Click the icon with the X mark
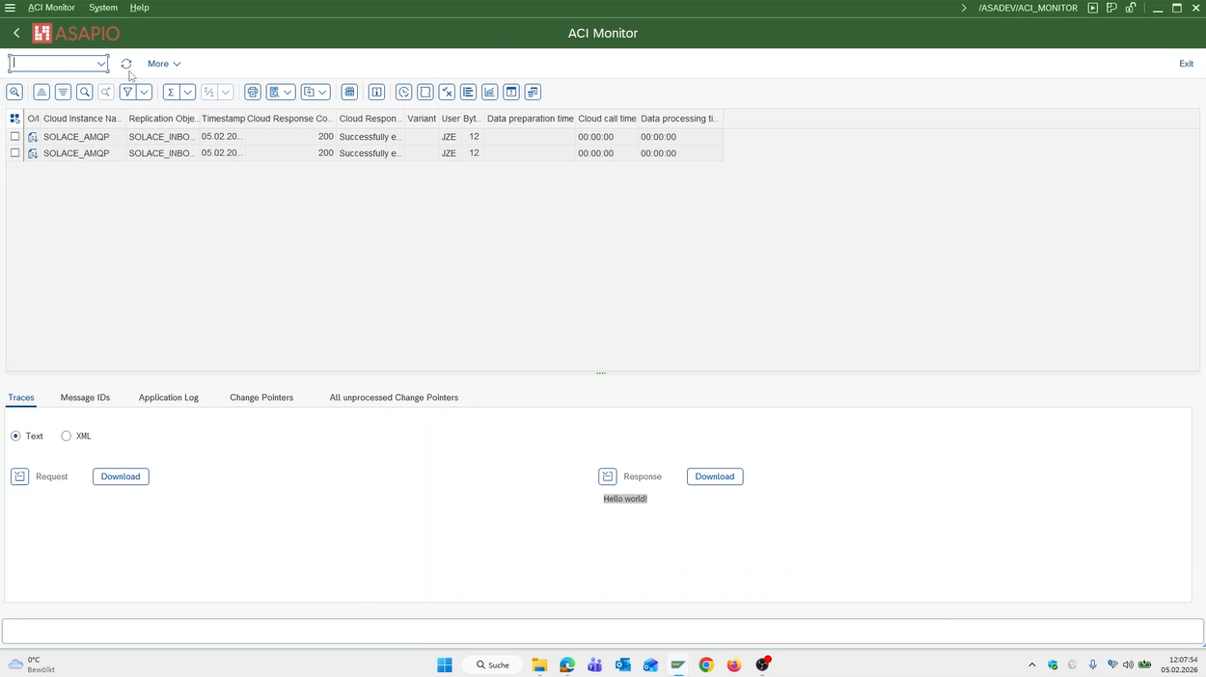This screenshot has width=1206, height=677. tap(447, 92)
